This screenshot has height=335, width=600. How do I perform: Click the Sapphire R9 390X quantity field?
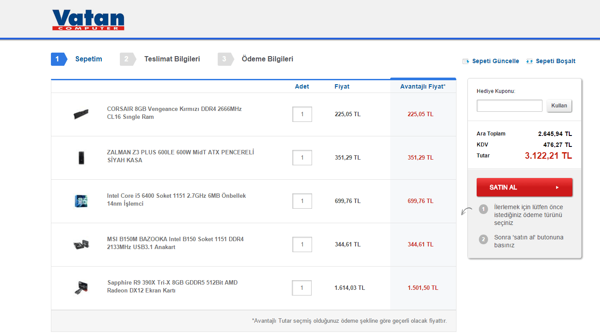click(x=302, y=288)
